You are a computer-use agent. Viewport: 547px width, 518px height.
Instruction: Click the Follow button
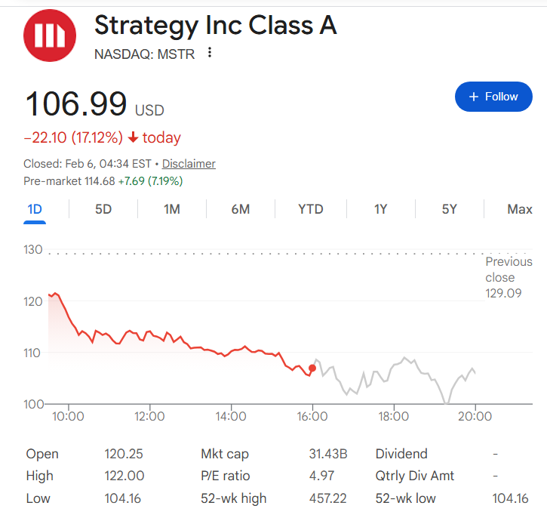tap(493, 97)
